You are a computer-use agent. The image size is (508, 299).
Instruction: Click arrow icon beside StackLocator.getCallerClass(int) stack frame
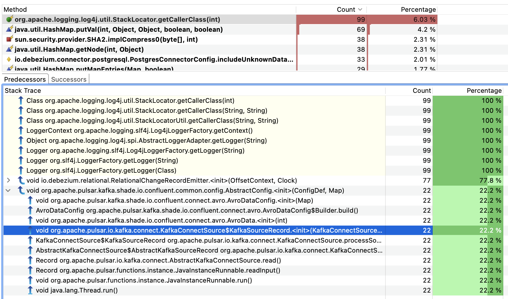pos(21,100)
